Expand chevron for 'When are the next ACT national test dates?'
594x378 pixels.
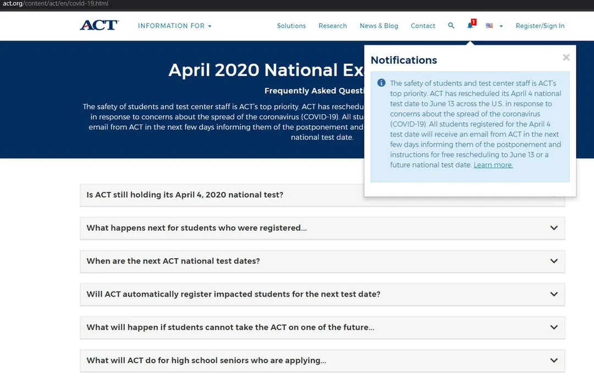click(554, 261)
